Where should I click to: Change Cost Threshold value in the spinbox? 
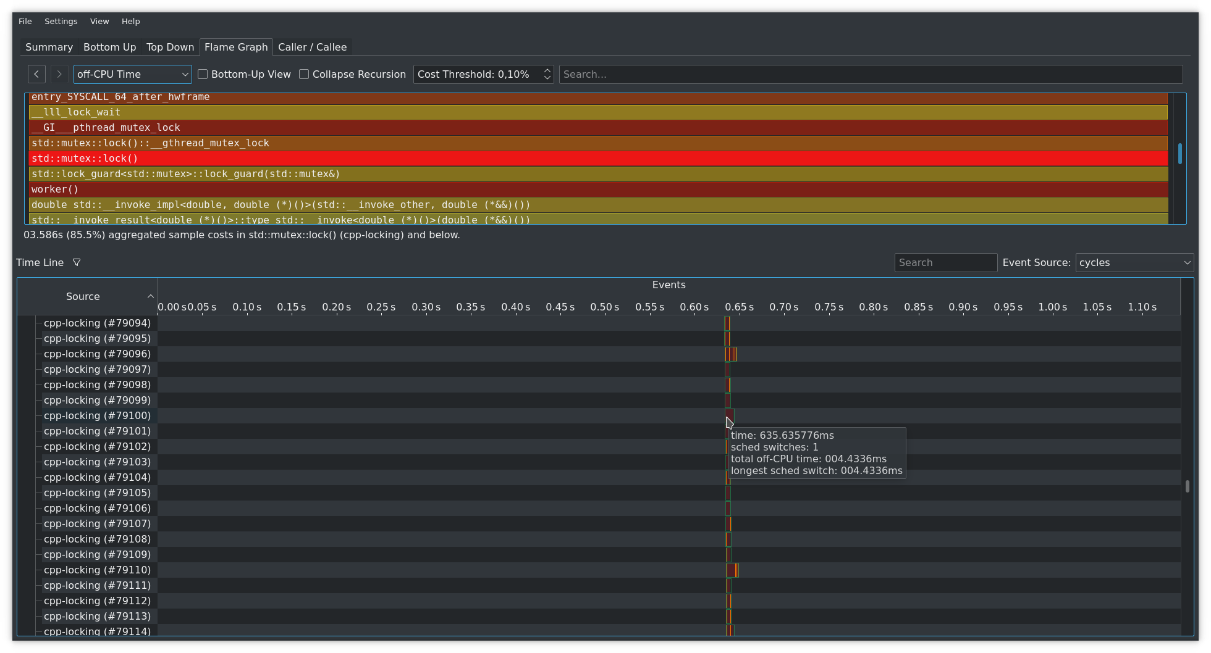pyautogui.click(x=476, y=74)
